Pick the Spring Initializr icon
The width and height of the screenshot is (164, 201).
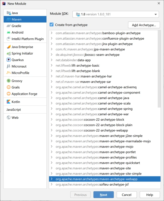tap(9, 54)
